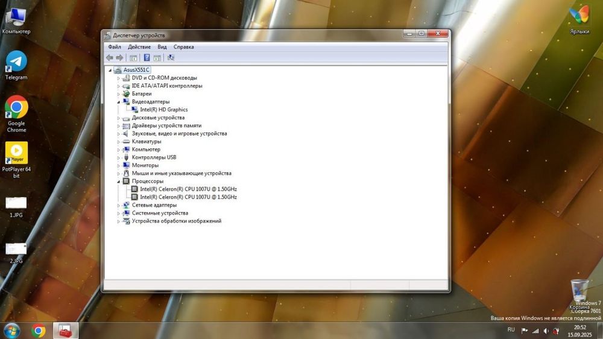Click the battery category icon
This screenshot has width=603, height=339.
126,94
